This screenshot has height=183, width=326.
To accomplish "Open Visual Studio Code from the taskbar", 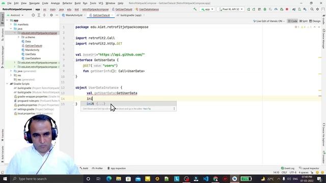I will 206,178.
